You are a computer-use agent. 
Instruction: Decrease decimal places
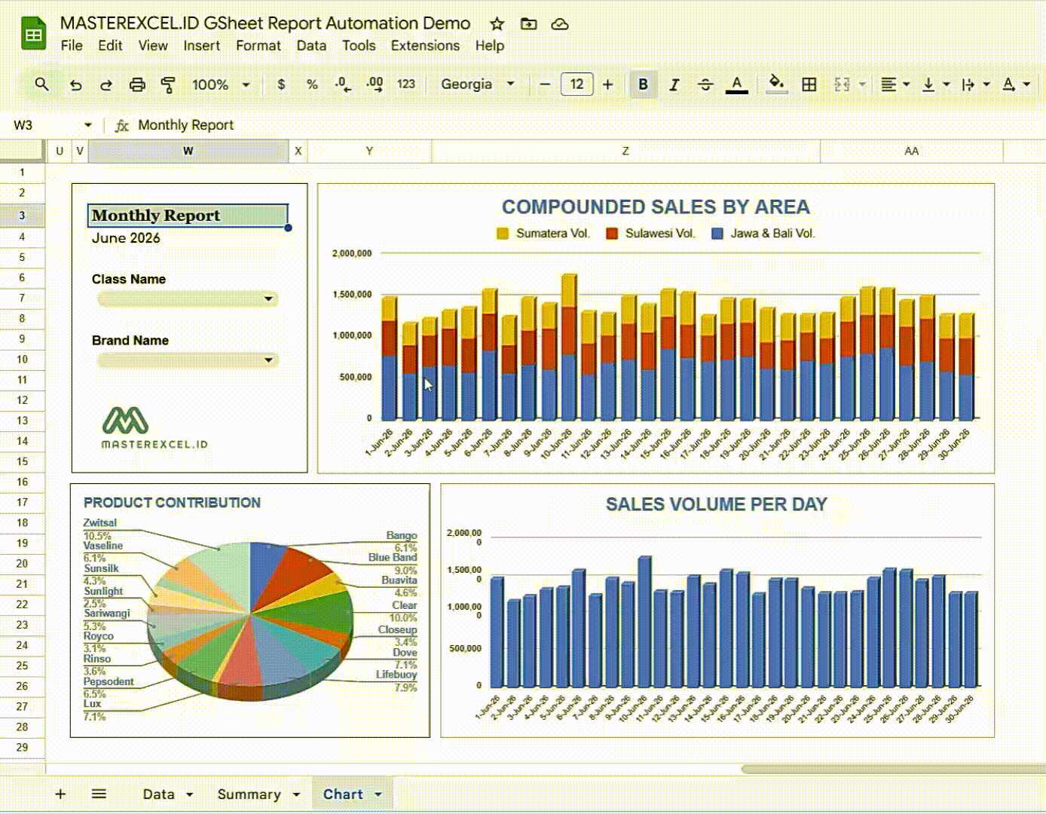(343, 84)
